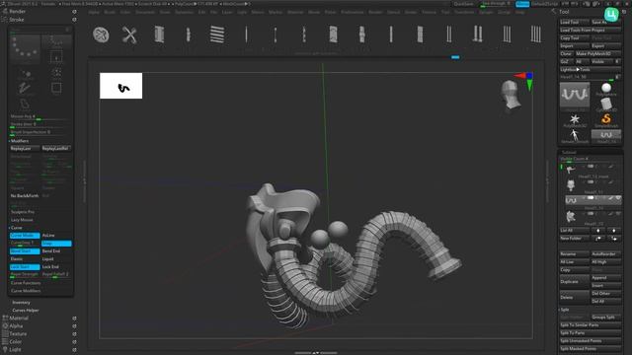The image size is (632, 355).
Task: Select the mannequin figure tool icon
Action: 575,136
